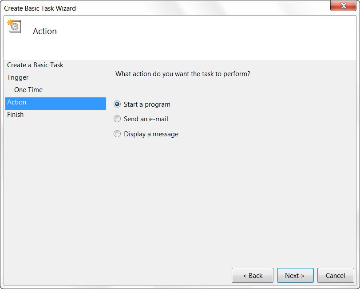This screenshot has height=289, width=360.
Task: Click the Task Scheduler clock icon
Action: (14, 27)
